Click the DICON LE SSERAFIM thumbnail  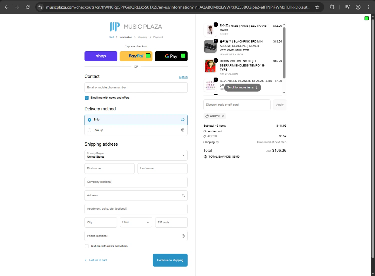tap(210, 66)
